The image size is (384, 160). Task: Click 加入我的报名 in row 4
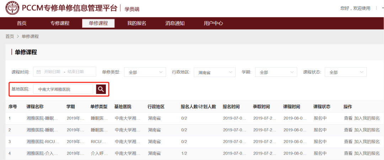367,153
